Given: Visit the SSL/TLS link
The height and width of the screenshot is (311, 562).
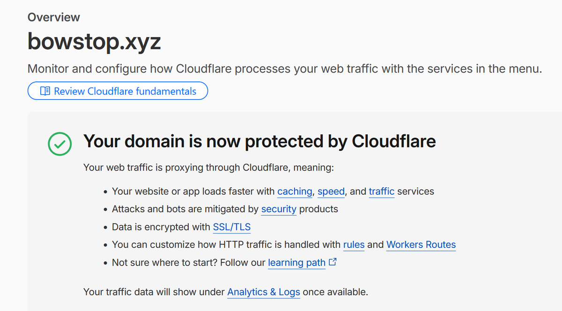Looking at the screenshot, I should tap(232, 227).
